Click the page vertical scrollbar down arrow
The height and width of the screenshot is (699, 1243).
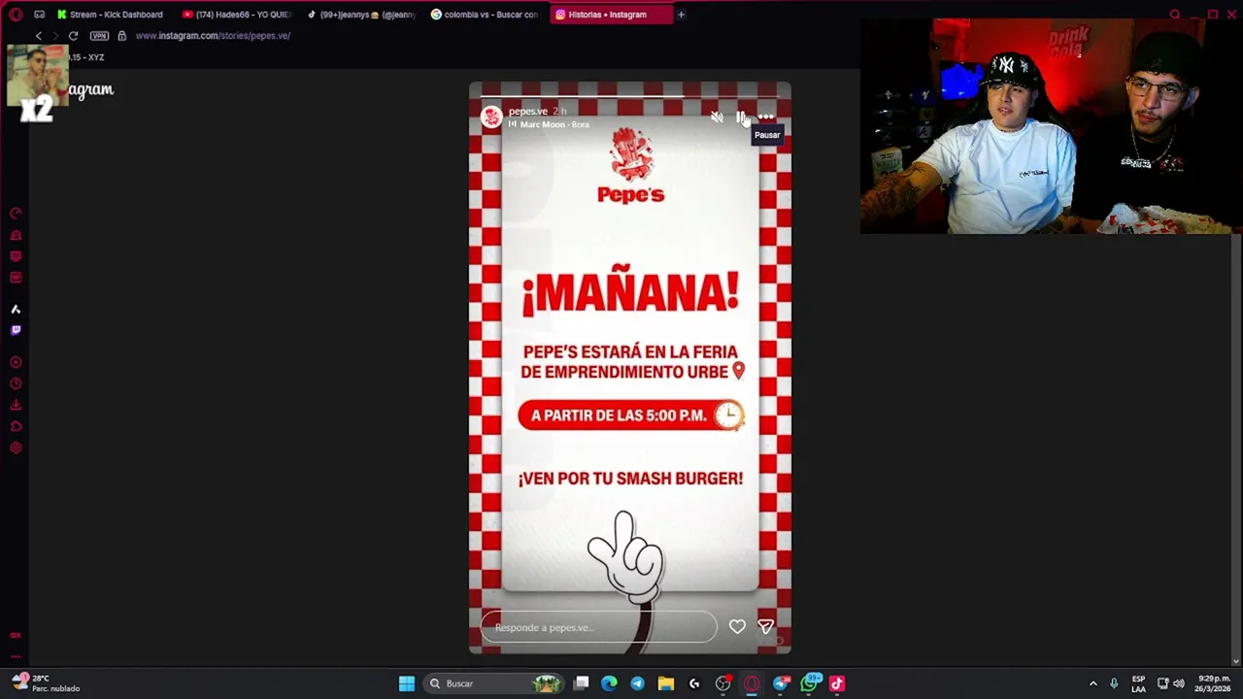[x=1236, y=661]
